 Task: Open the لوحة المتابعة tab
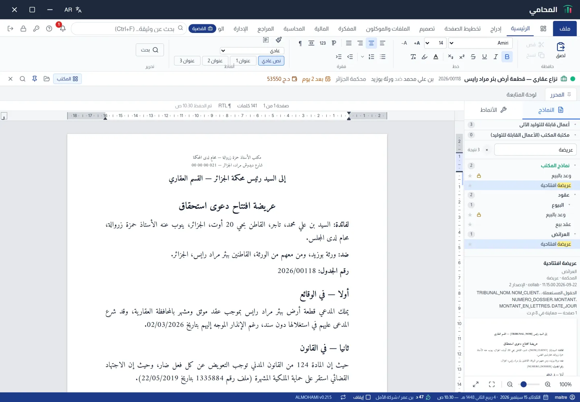click(x=521, y=95)
